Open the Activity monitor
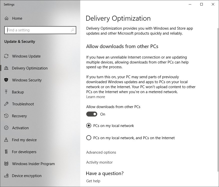The height and width of the screenshot is (187, 219). tap(99, 162)
